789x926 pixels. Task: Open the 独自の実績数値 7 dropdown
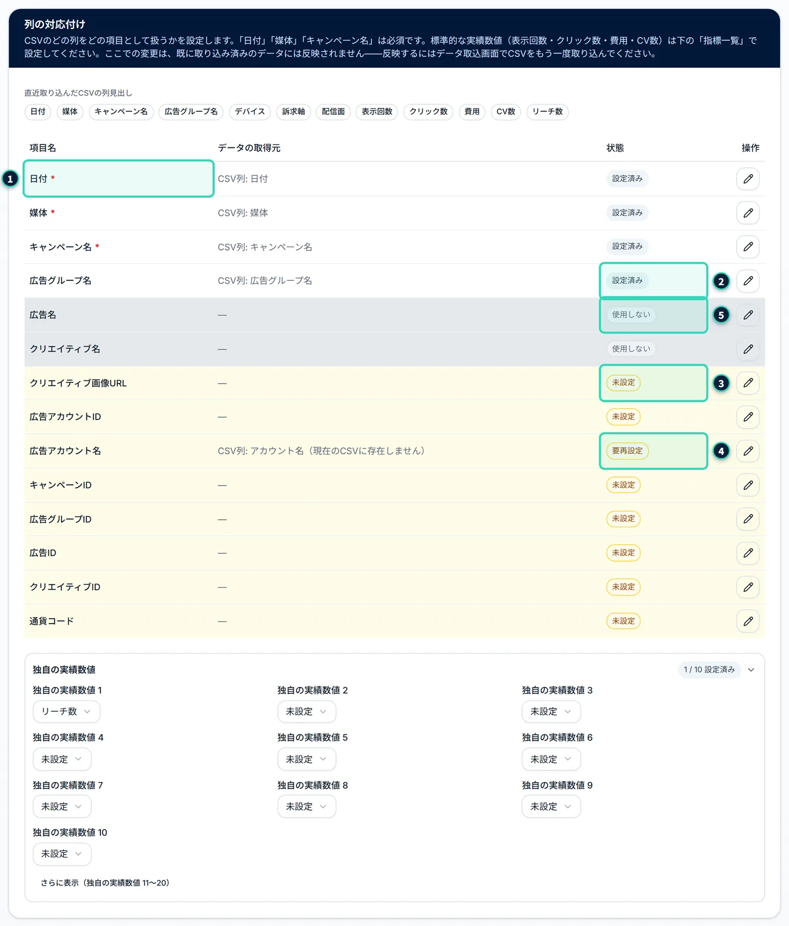[x=62, y=806]
